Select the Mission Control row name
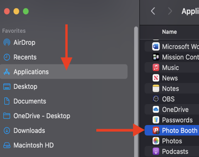Screen dimensions: 199x157 click(180, 57)
